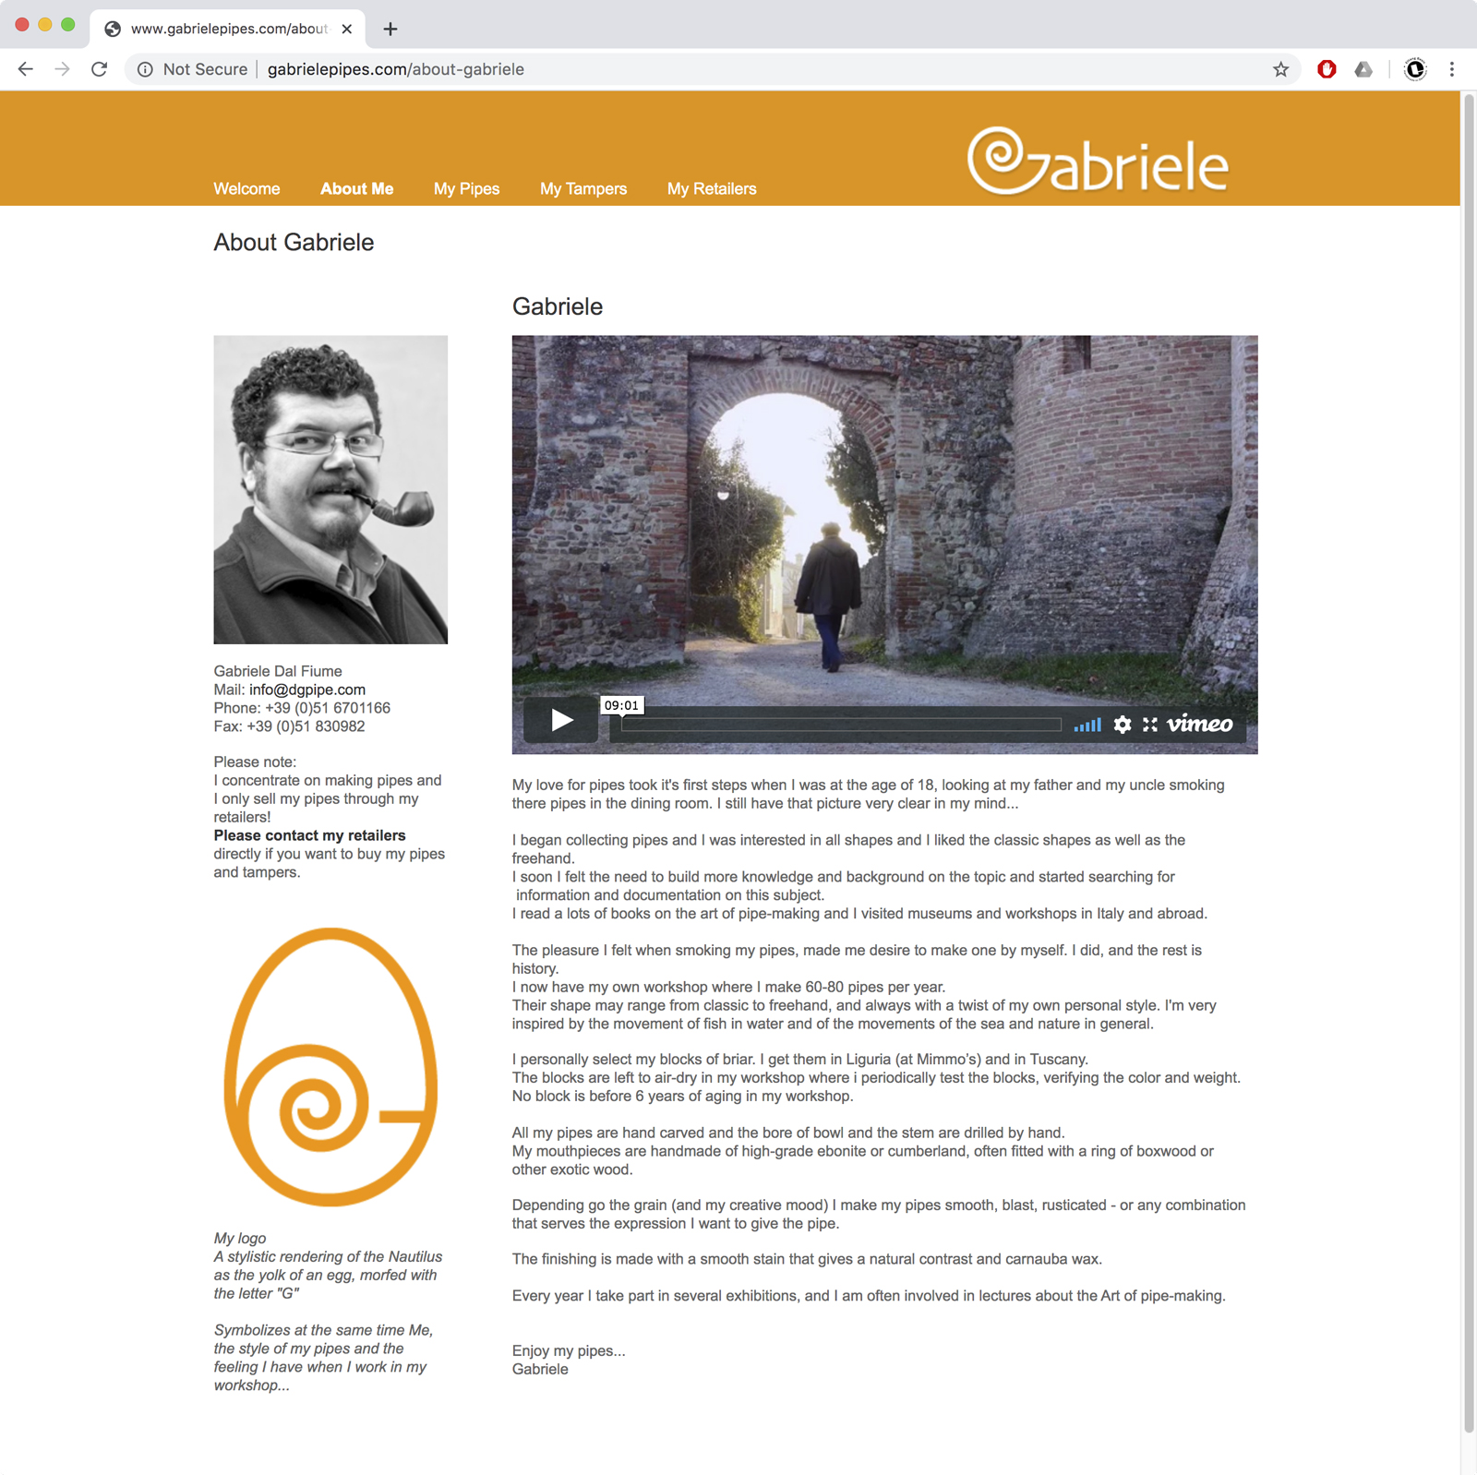Screen dimensions: 1477x1475
Task: Click 'Gabriele Dal Fiume' name text
Action: point(278,671)
